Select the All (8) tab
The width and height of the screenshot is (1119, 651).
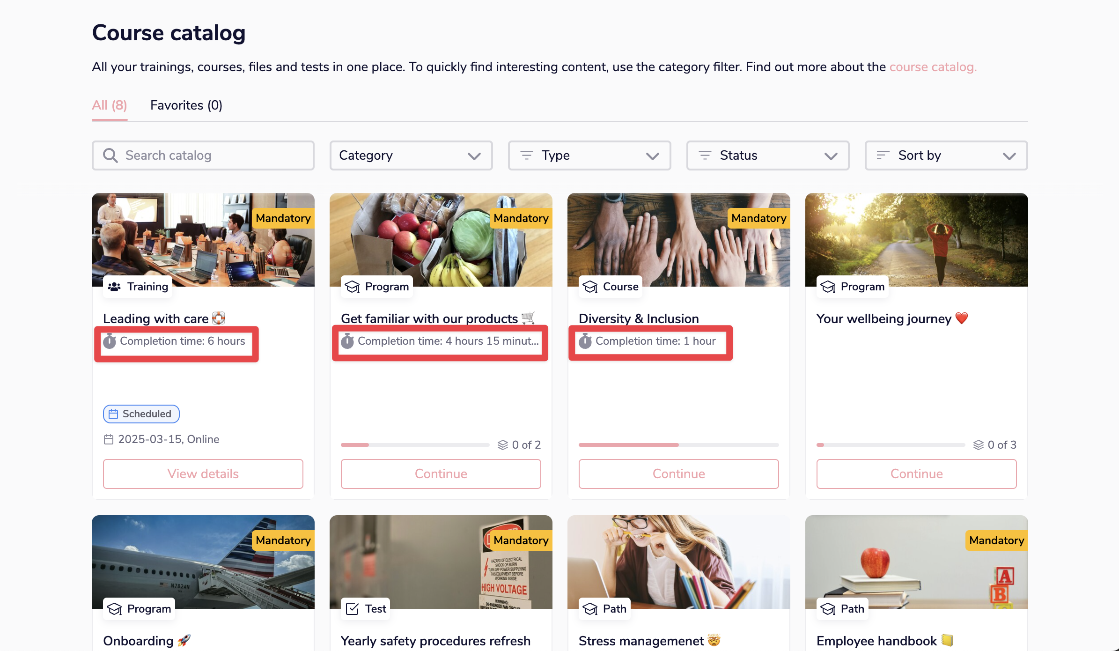coord(110,105)
